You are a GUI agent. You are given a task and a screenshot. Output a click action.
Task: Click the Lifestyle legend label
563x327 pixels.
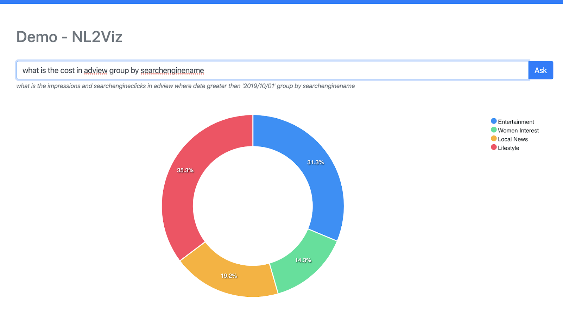point(508,148)
